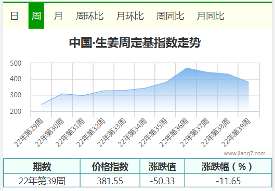Screen dimensions: 275x191
Task: Click the 价格指数 column header
Action: point(110,166)
